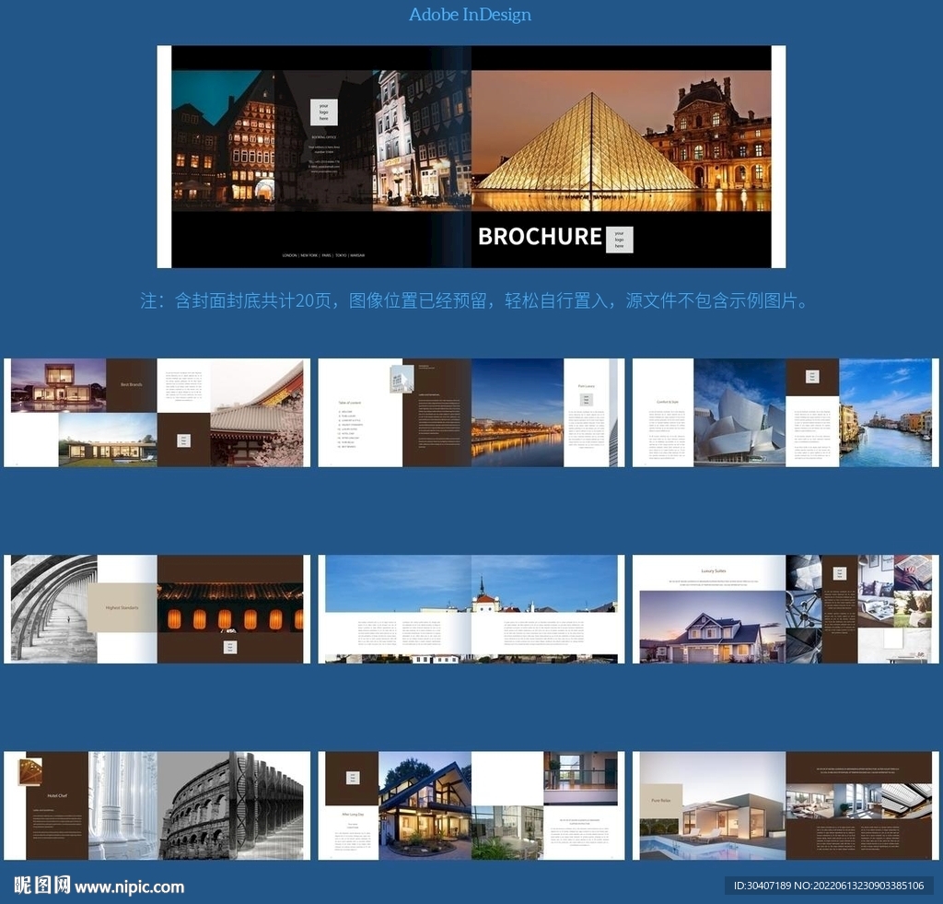Open the modern glass house photo at dusk

point(58,385)
